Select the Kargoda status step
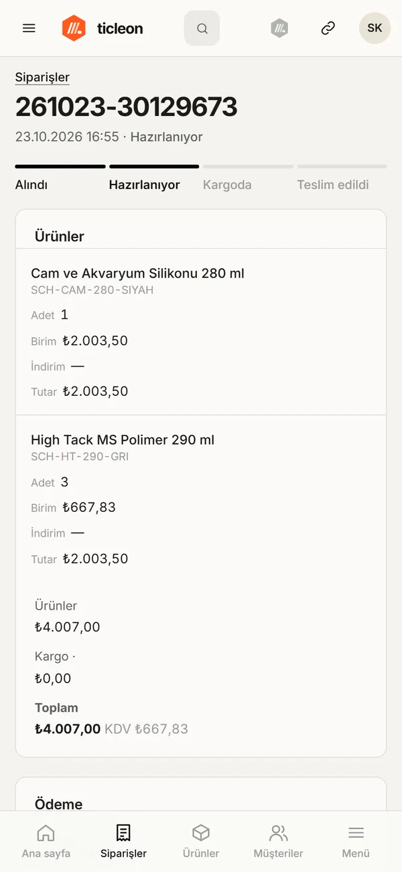This screenshot has width=402, height=872. (248, 178)
